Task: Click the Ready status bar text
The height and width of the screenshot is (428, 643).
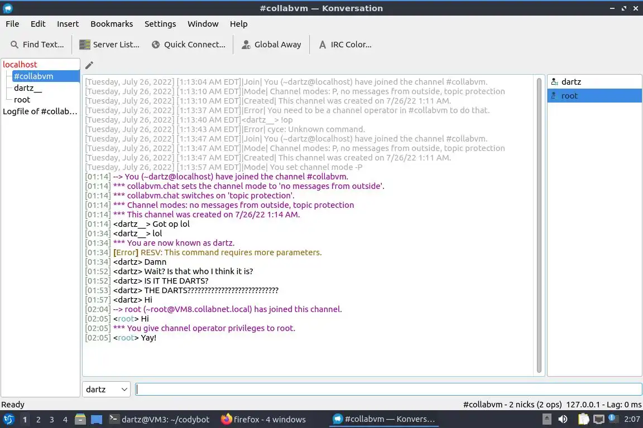Action: 13,405
